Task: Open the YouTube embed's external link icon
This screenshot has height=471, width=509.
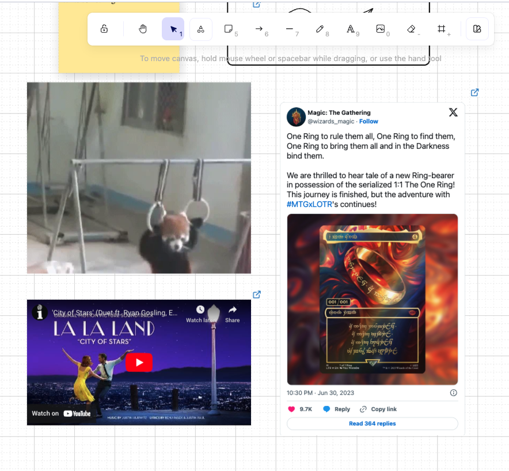Action: point(256,295)
